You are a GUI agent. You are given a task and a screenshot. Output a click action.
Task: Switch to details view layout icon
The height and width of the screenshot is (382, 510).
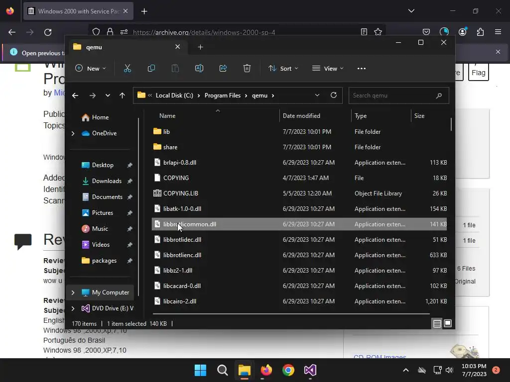point(437,323)
